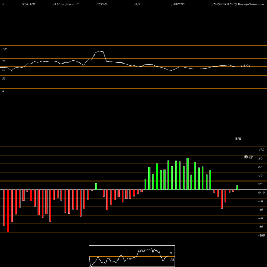Click the MR axis label 80
The width and height of the screenshot is (267, 267).
(x=261, y=159)
